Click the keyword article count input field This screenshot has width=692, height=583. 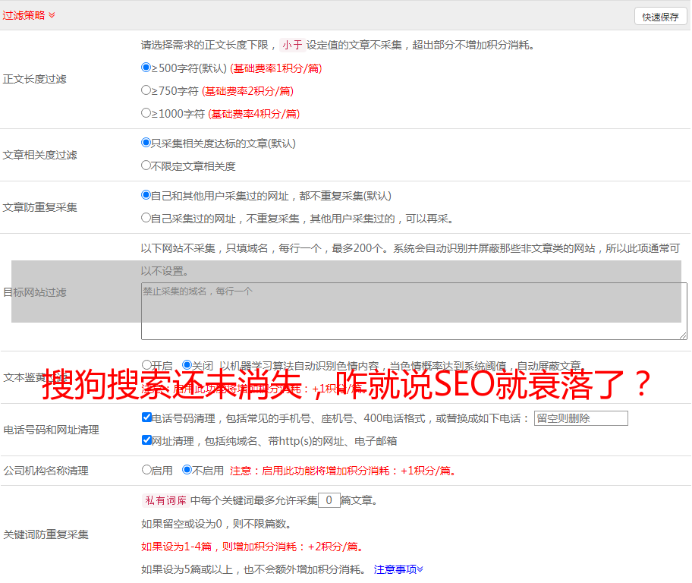(x=329, y=500)
